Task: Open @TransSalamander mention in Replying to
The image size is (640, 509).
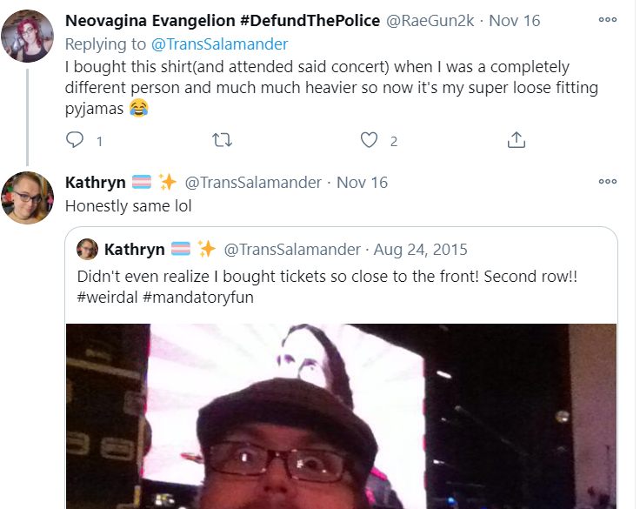Action: (220, 44)
